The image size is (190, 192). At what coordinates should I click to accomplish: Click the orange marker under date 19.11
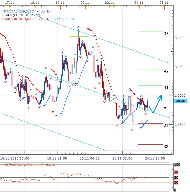60,7
